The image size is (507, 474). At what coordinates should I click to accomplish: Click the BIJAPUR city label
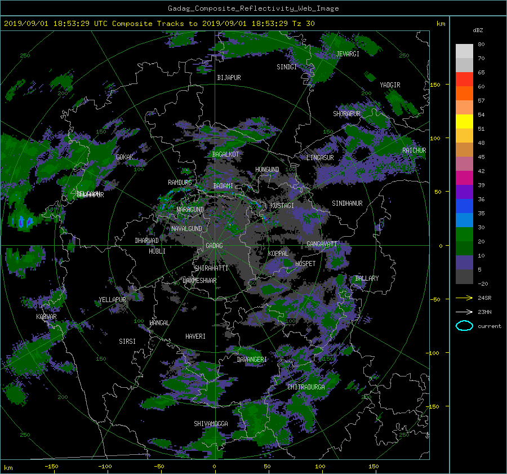point(229,78)
